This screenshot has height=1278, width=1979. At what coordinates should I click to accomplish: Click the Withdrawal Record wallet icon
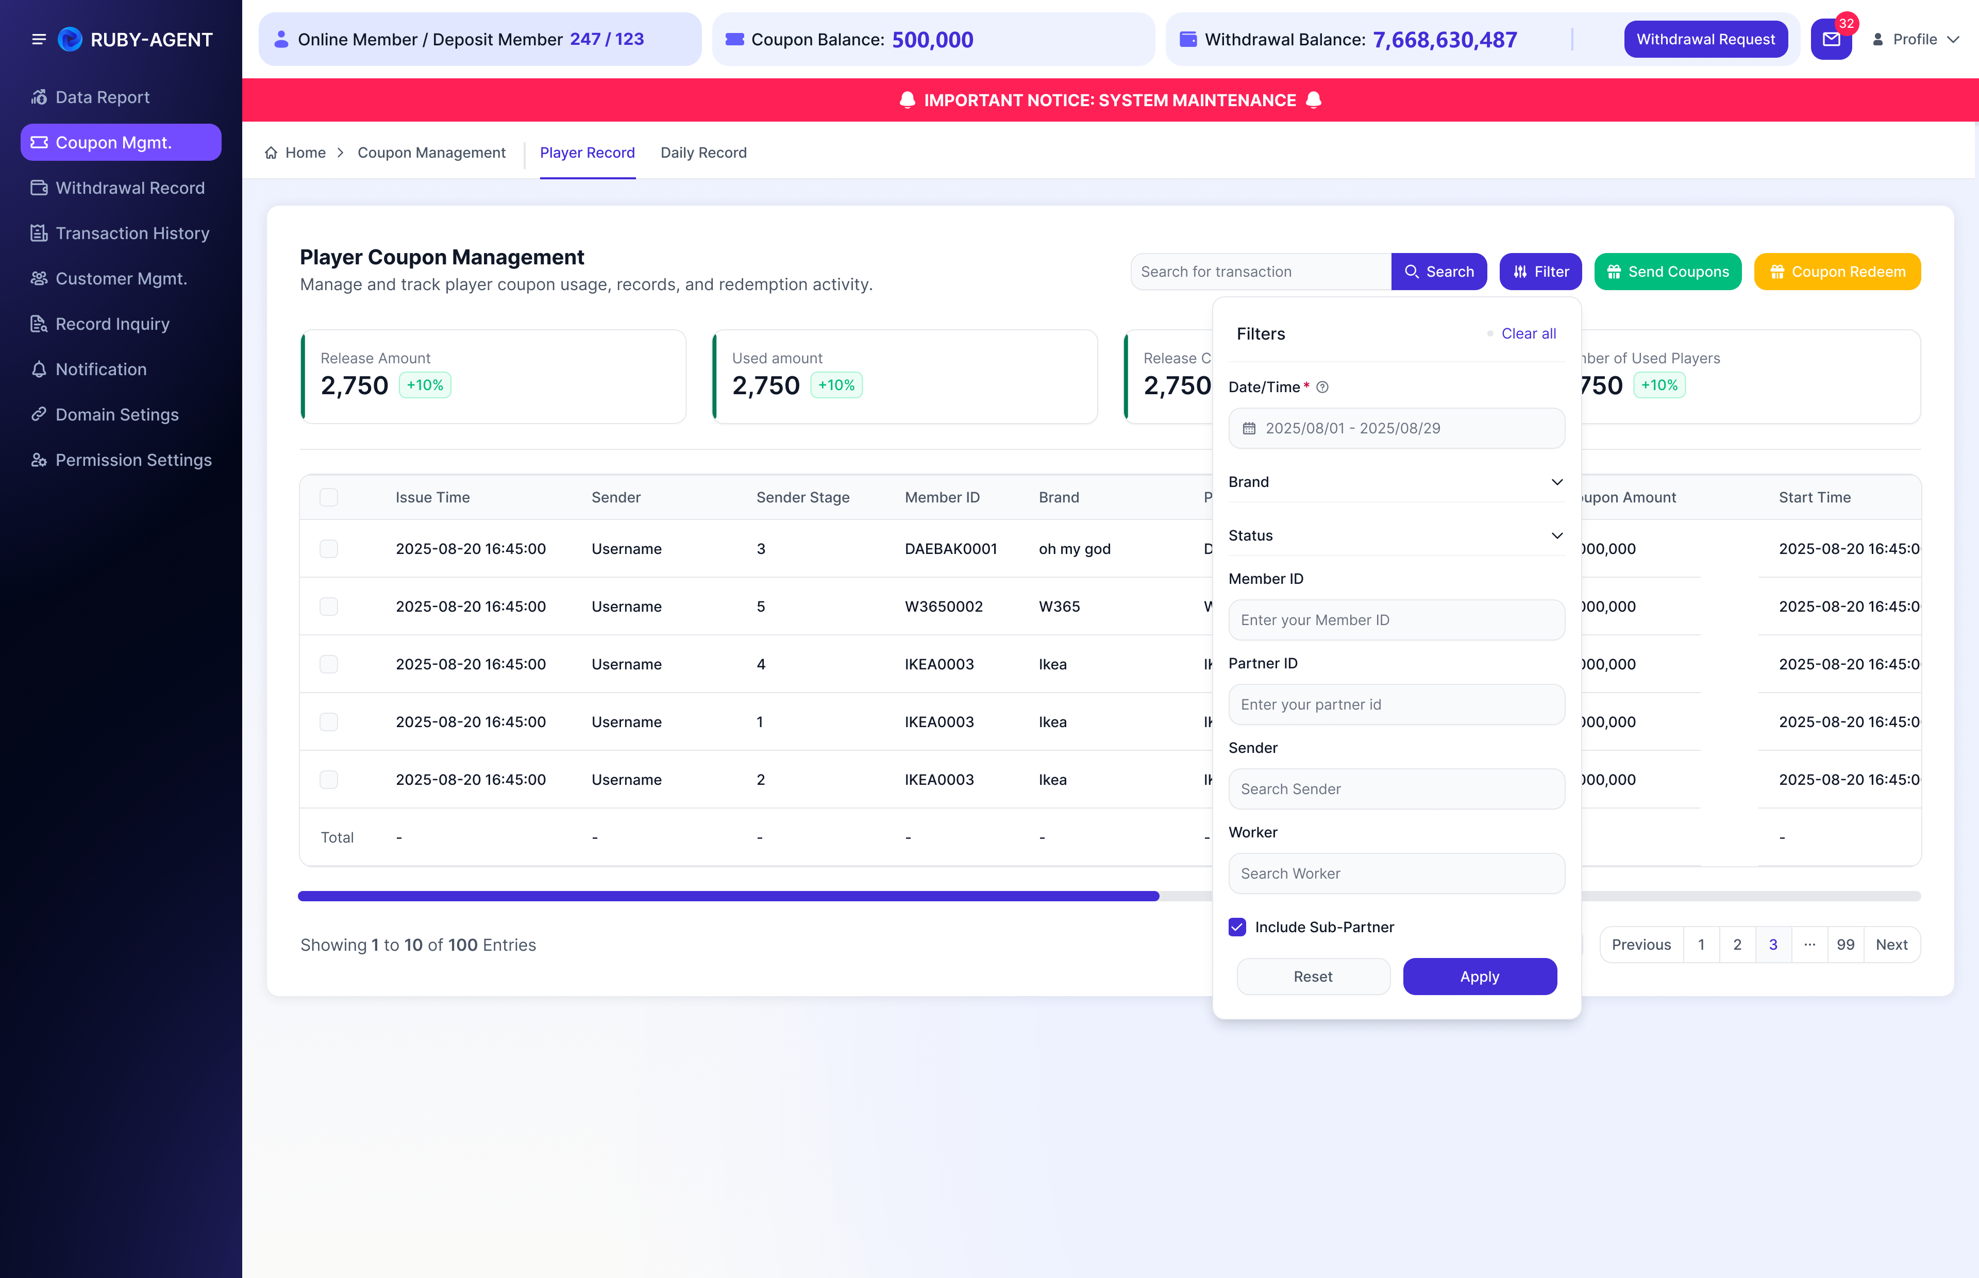click(x=39, y=188)
